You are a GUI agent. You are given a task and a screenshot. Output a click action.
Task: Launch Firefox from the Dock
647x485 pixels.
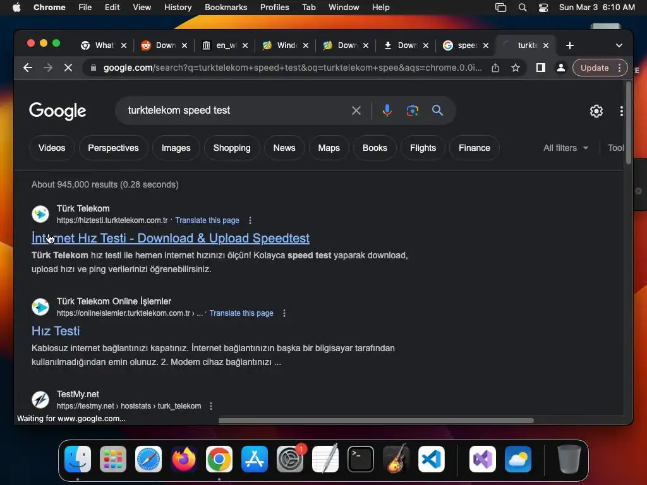(184, 459)
